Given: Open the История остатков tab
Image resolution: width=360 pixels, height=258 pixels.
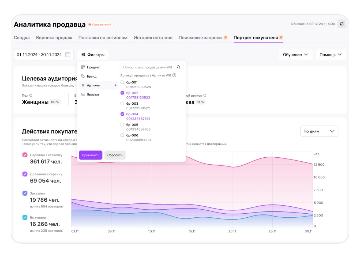Looking at the screenshot, I should (x=153, y=38).
